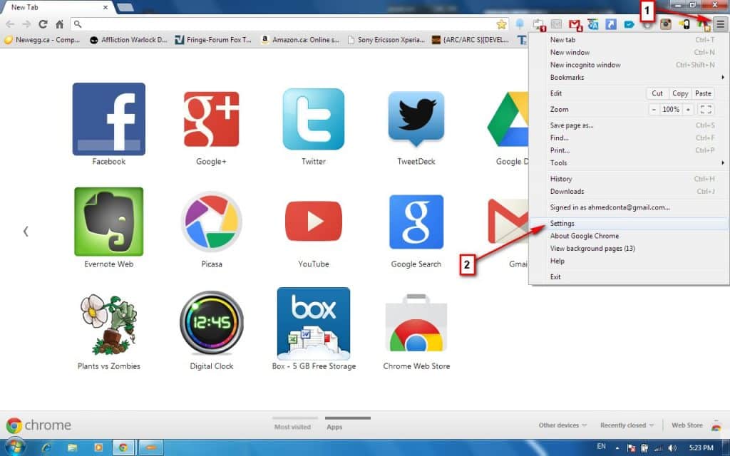Click the new tab button beside New Tab

(x=125, y=7)
